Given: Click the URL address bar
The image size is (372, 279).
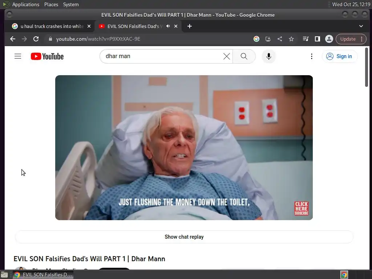Looking at the screenshot, I should [x=147, y=39].
